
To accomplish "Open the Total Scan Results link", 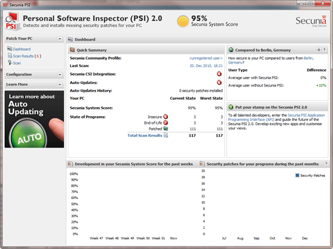I will tap(145, 135).
